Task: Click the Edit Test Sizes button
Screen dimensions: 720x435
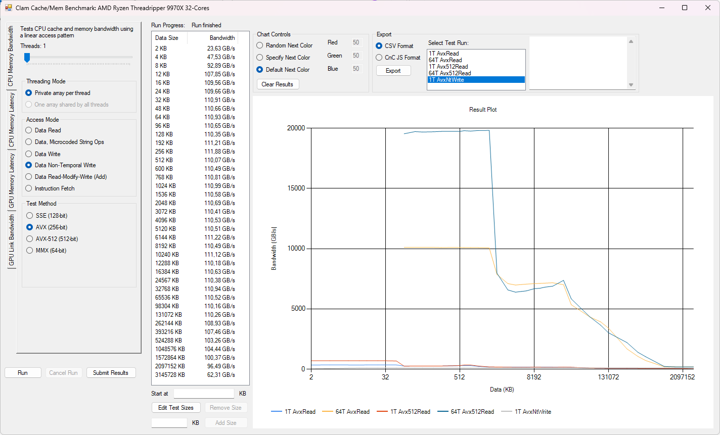Action: pyautogui.click(x=176, y=408)
